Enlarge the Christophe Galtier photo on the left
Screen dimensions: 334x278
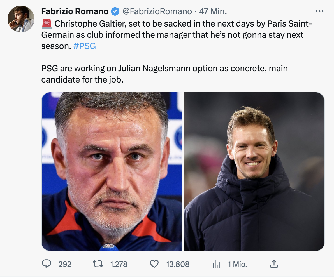pyautogui.click(x=112, y=171)
